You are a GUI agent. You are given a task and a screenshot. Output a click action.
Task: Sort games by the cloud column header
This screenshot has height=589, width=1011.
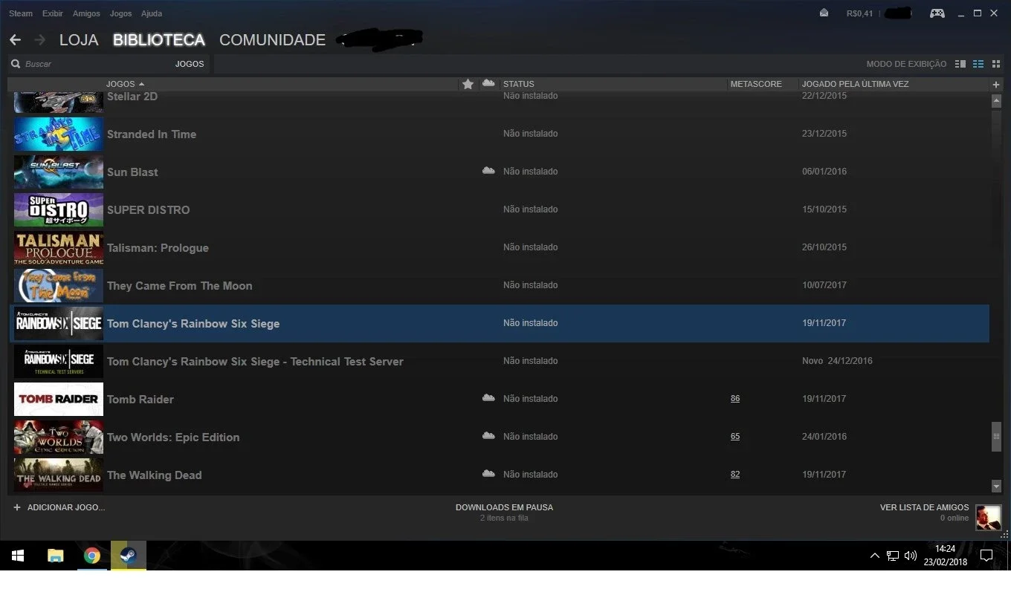tap(488, 83)
